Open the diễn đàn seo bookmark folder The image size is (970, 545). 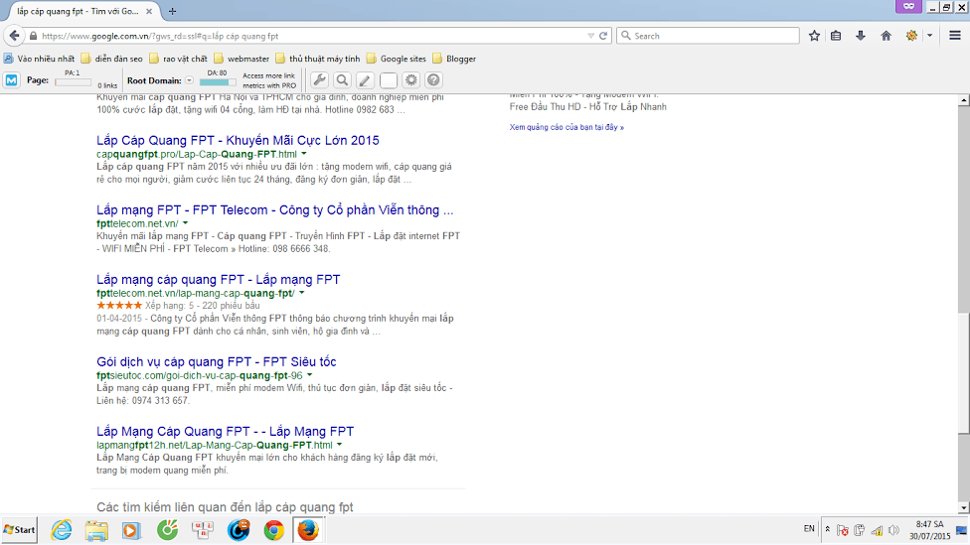(112, 59)
